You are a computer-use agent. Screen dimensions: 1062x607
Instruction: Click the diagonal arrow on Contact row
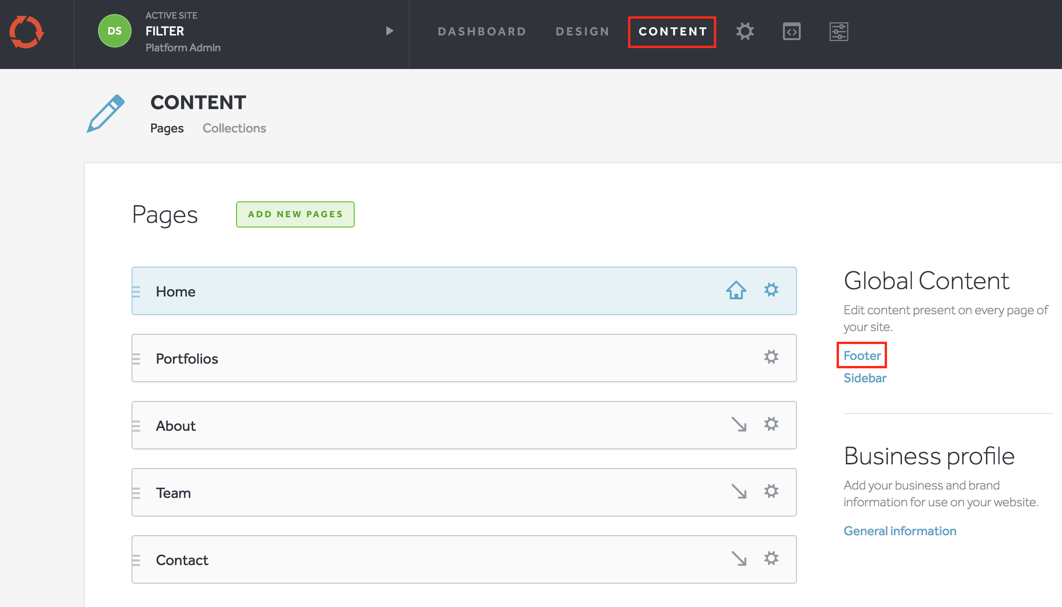(739, 559)
